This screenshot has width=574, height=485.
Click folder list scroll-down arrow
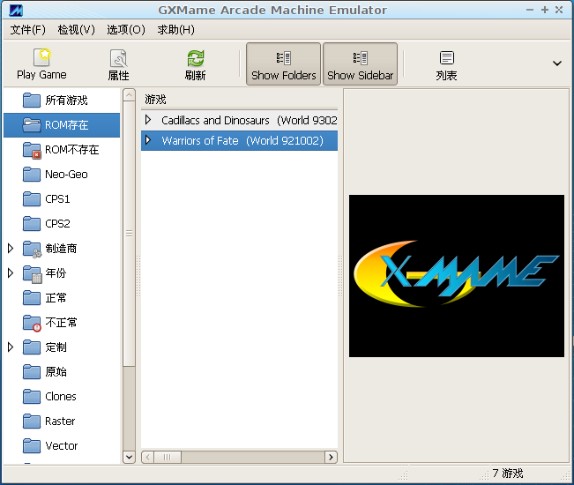point(129,457)
